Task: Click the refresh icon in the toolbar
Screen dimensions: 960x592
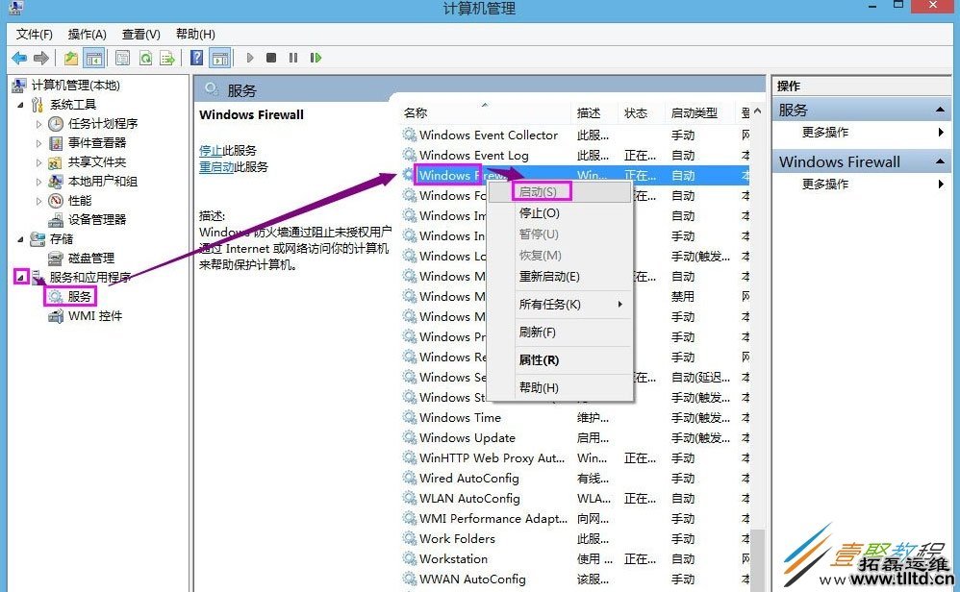Action: 146,58
